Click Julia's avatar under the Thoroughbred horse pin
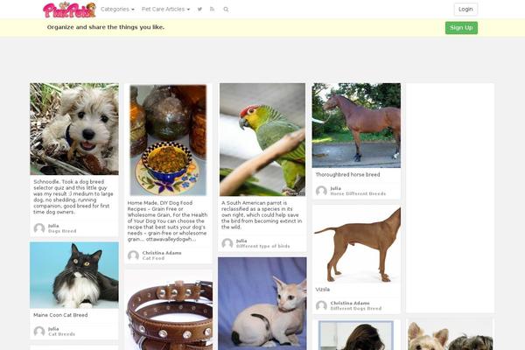This screenshot has width=525, height=350. pos(321,192)
